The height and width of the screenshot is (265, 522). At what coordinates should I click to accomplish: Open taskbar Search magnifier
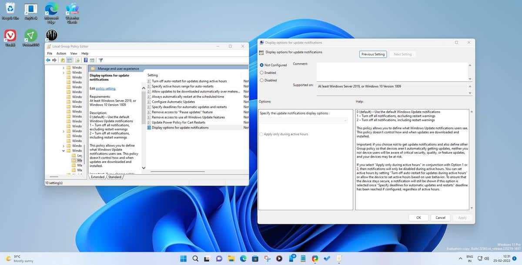coord(196,258)
